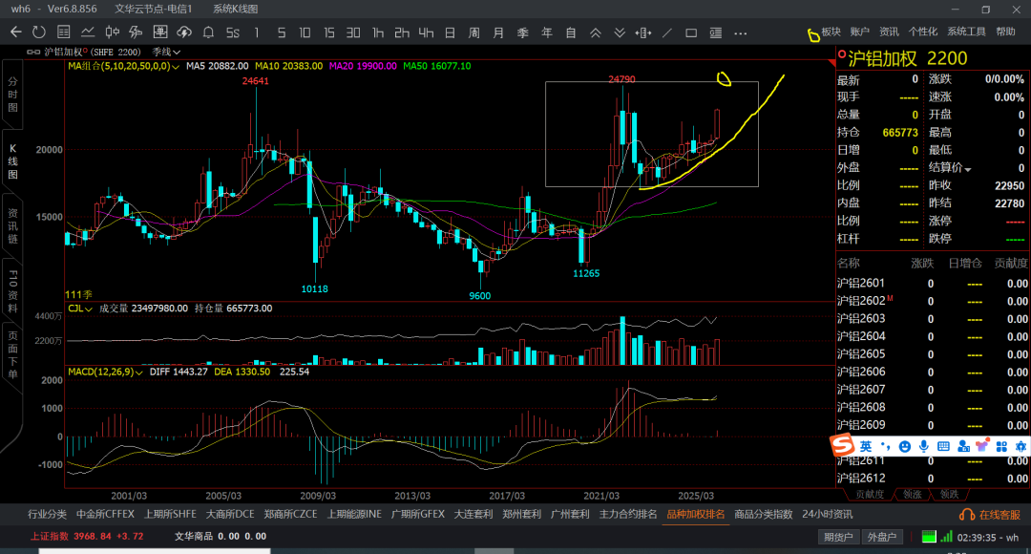Viewport: 1031px width, 554px height.
Task: Switch chart period to 1h
Action: [377, 32]
